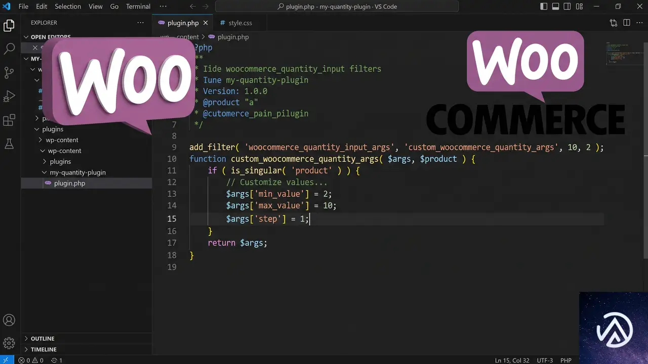
Task: Open the editor More Actions menu
Action: click(x=639, y=23)
